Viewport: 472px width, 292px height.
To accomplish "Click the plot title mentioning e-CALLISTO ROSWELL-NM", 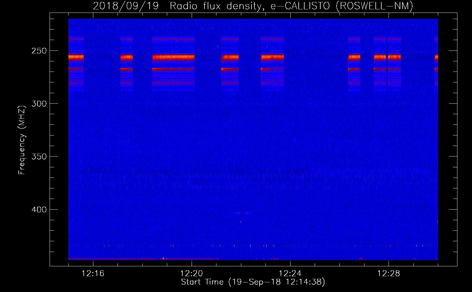I will click(x=253, y=6).
